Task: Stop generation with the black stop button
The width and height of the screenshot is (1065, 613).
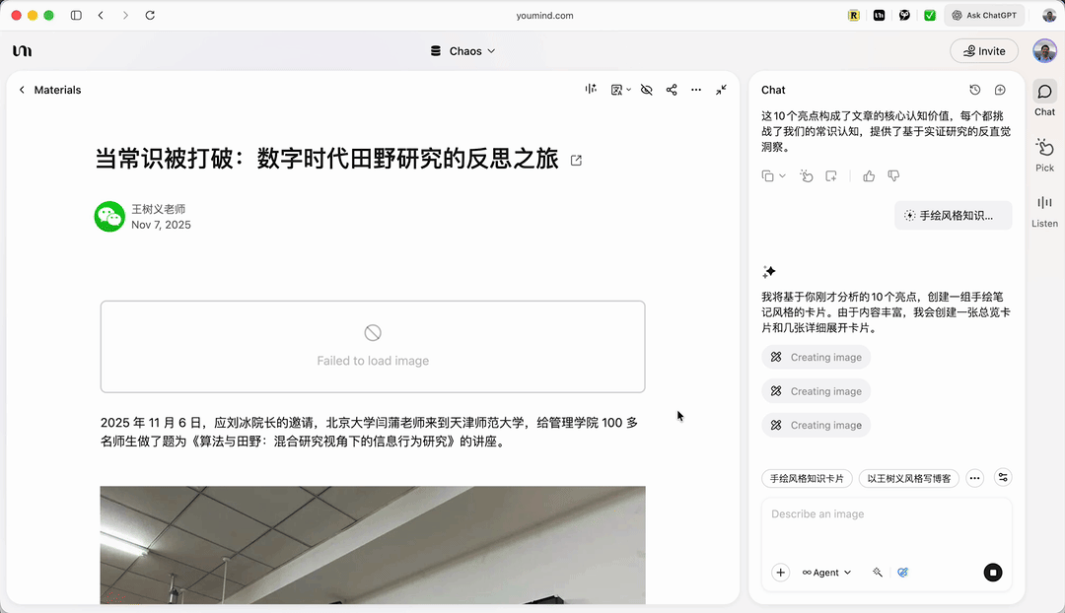Action: coord(993,573)
